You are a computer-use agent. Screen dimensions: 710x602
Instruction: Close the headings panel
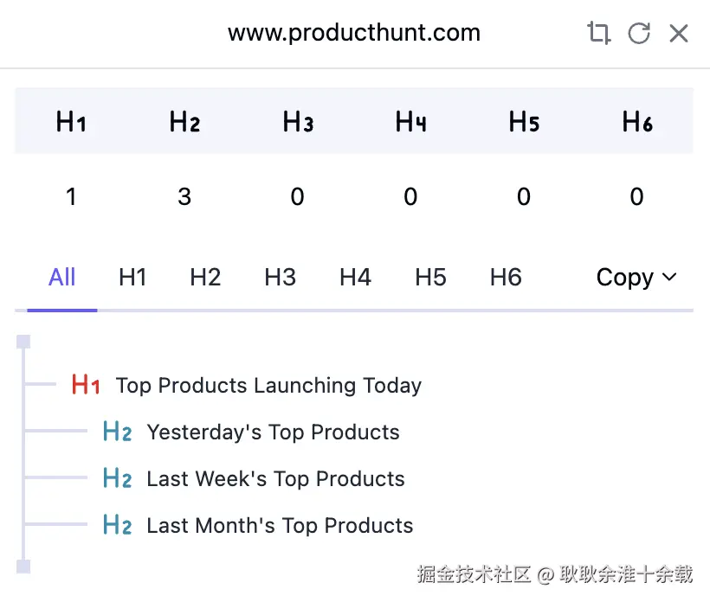pyautogui.click(x=679, y=34)
